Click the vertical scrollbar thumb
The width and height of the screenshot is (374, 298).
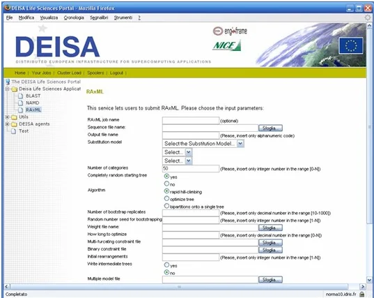pos(369,126)
